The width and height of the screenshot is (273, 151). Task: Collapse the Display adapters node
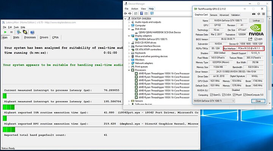(129, 36)
